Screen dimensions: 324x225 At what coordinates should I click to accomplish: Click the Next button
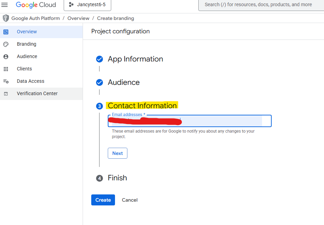pyautogui.click(x=117, y=153)
